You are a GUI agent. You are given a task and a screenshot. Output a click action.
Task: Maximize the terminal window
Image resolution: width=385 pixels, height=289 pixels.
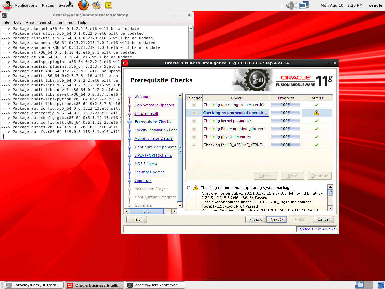tap(183, 15)
